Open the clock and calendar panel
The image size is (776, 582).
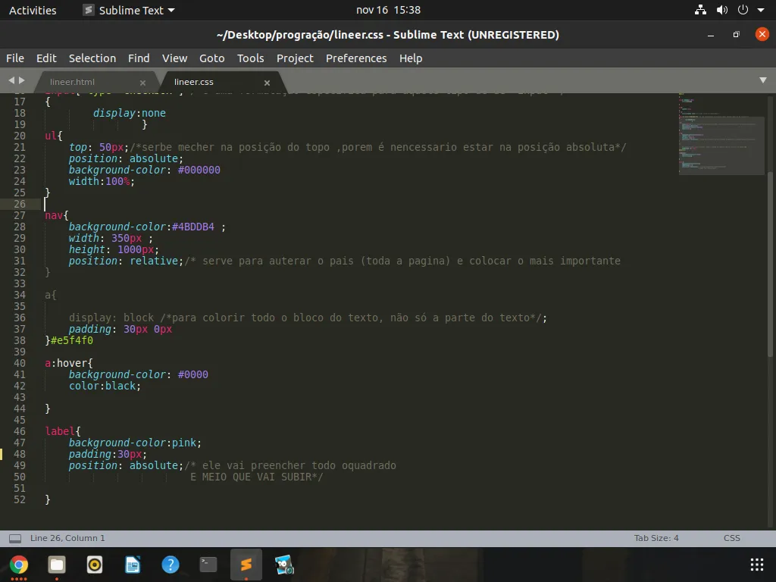pyautogui.click(x=388, y=10)
